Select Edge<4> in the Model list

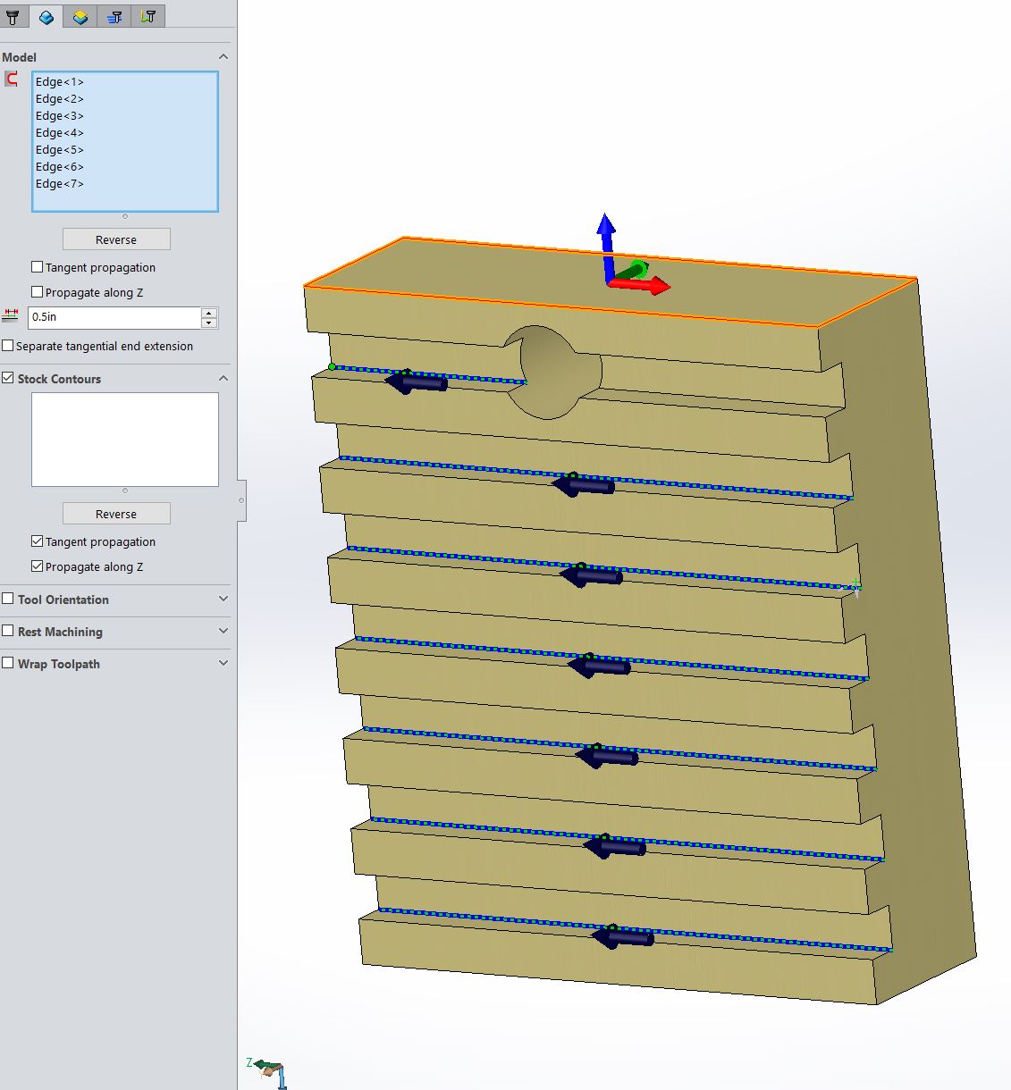click(59, 132)
